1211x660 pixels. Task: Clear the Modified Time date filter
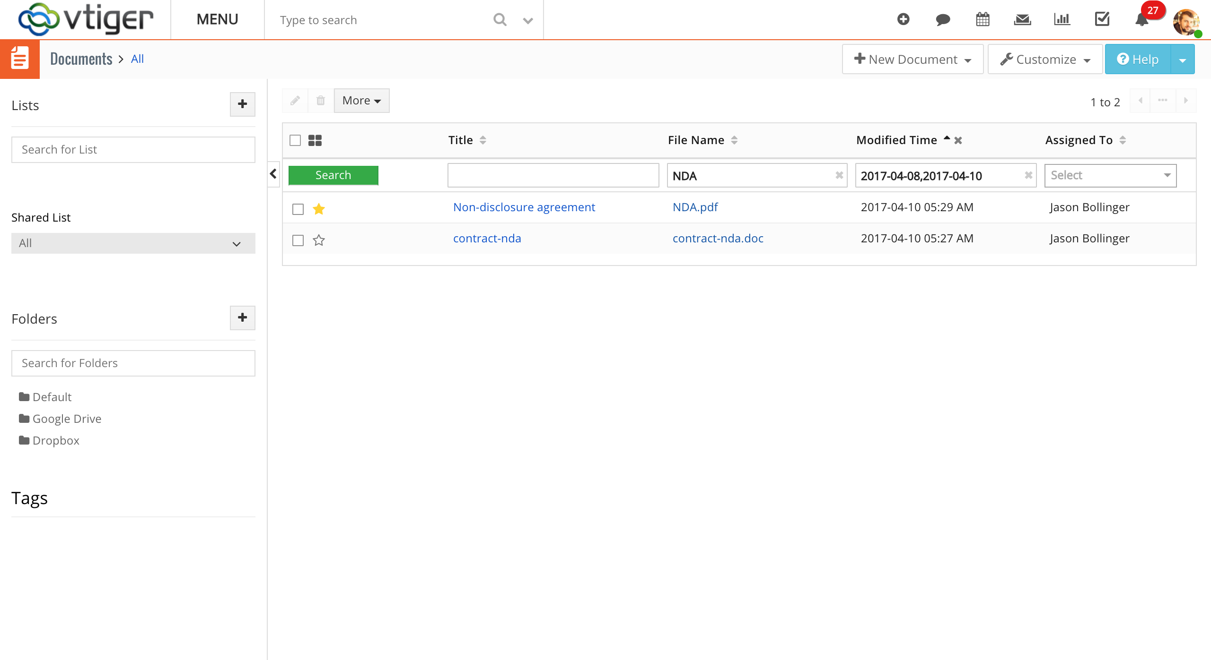click(1028, 175)
